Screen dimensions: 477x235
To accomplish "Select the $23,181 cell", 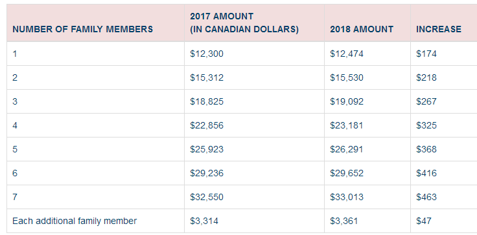I will click(x=347, y=125).
